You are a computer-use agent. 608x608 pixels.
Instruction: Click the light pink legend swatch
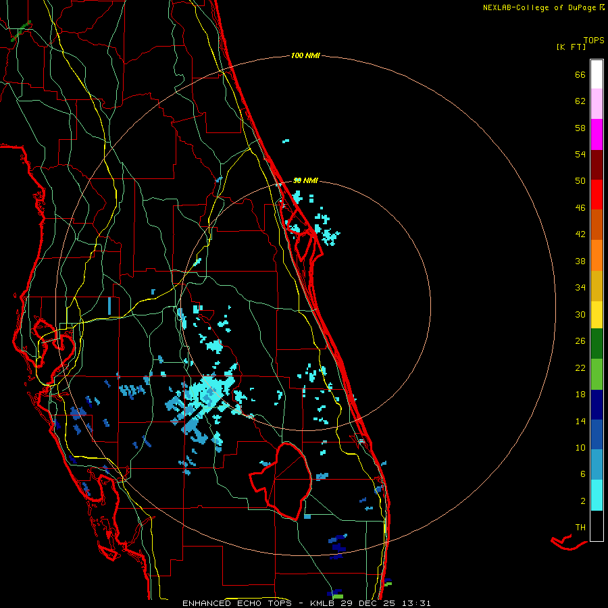597,104
